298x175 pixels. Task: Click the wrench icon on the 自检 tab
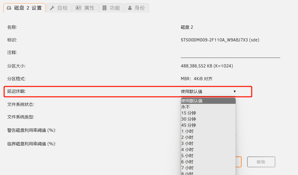(52, 8)
